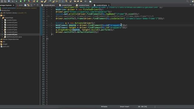This screenshot has width=194, height=109.
Task: Click the Previous Annotation toolbar icon
Action: click(x=71, y=1)
